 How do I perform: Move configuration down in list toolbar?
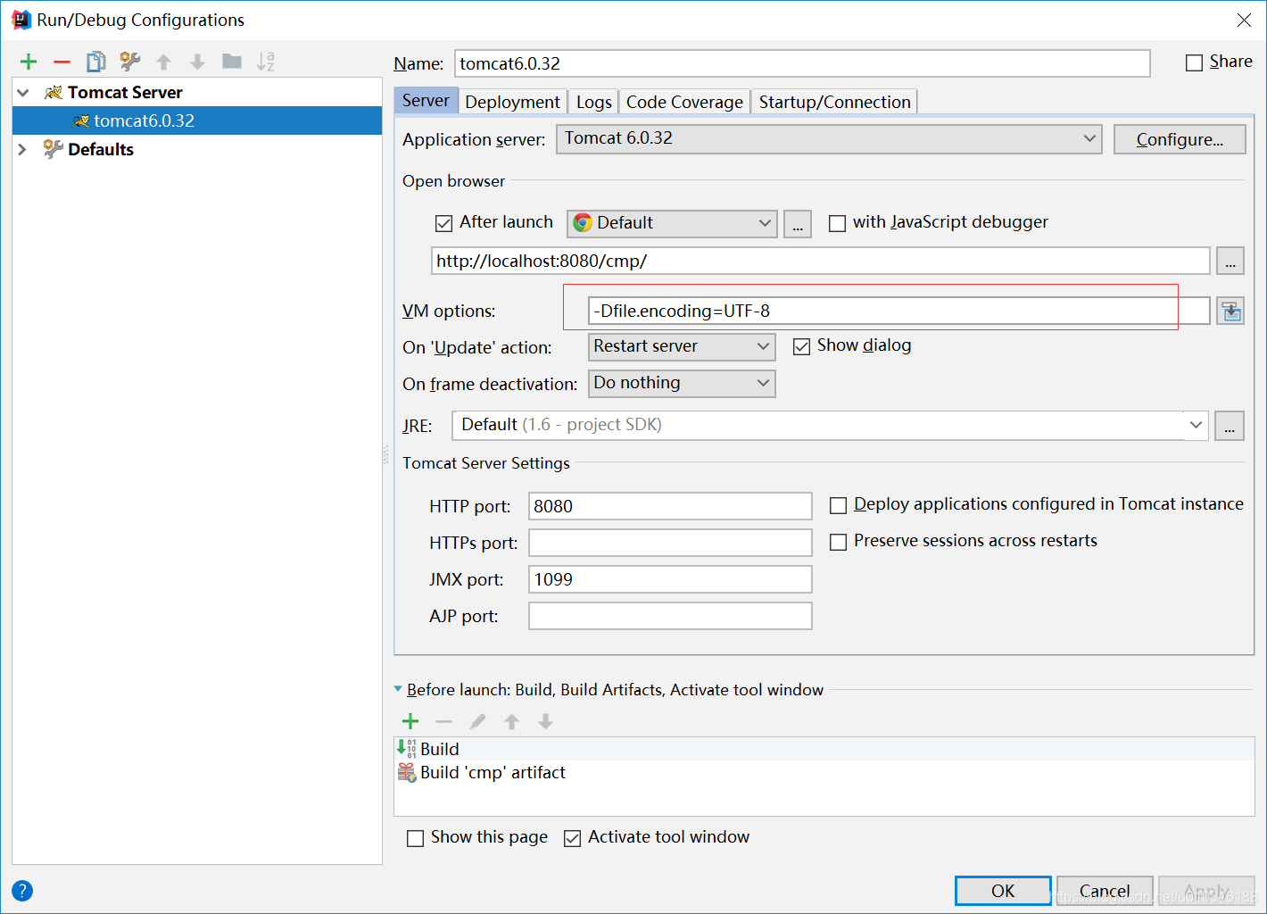click(197, 62)
